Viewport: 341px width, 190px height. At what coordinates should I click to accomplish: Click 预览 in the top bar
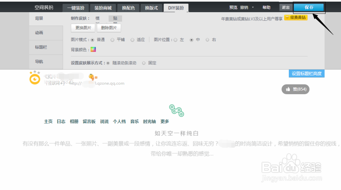[233, 8]
